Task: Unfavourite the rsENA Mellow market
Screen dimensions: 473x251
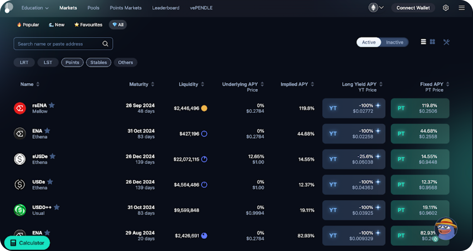Action: tap(52, 105)
